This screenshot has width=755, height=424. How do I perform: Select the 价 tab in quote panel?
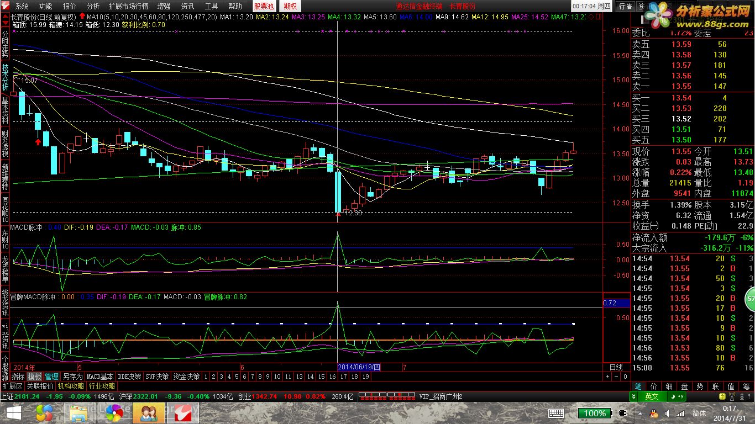[x=654, y=386]
